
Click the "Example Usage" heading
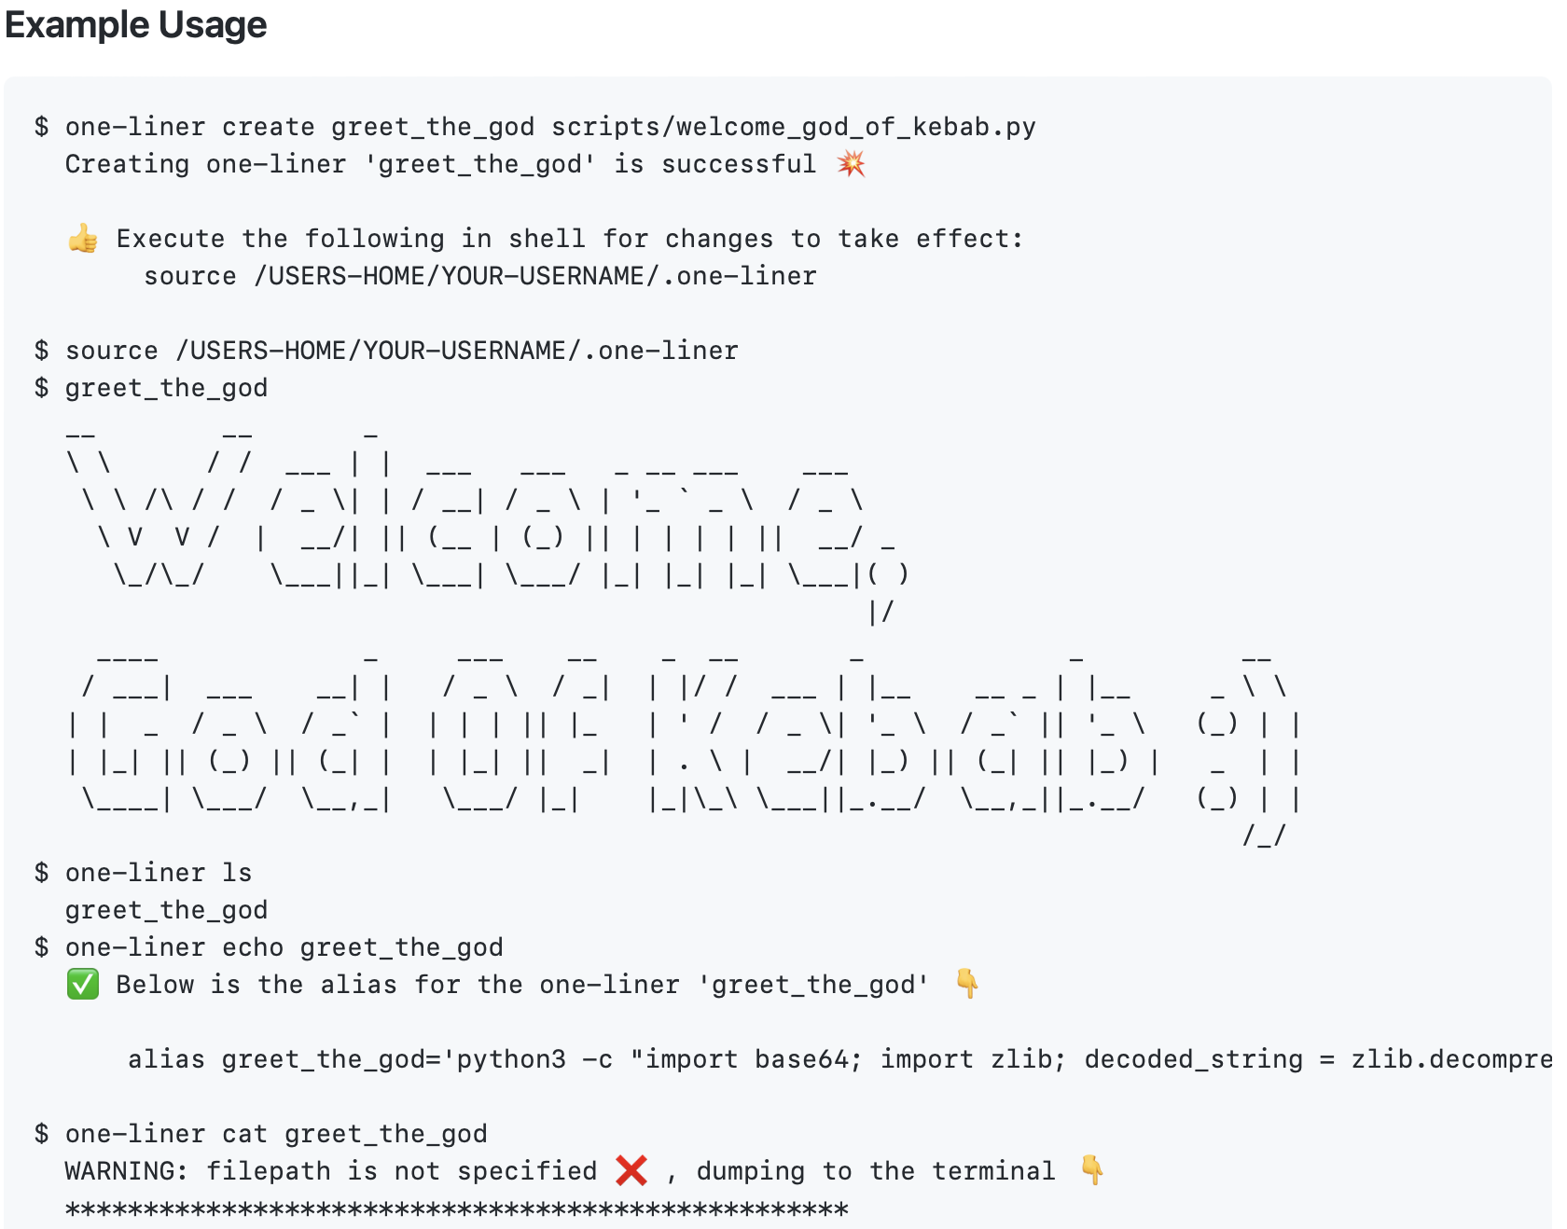pos(136,25)
